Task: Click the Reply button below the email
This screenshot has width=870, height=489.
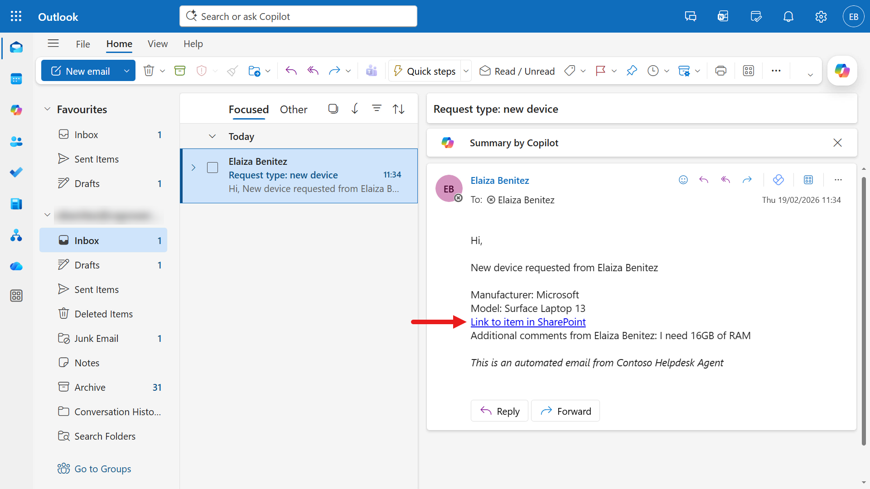Action: (x=499, y=411)
